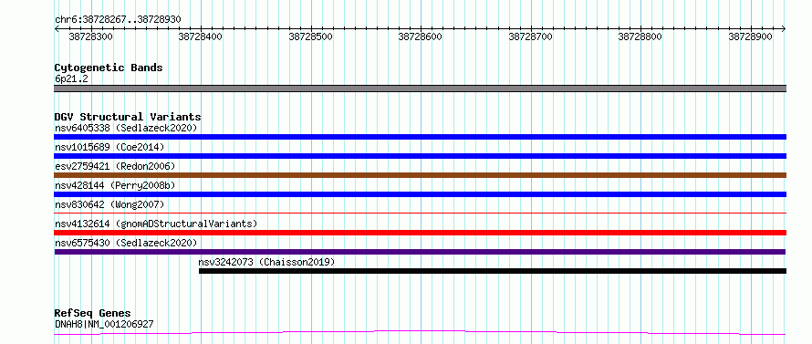Click label nsv1015689 (Coe2014)
The height and width of the screenshot is (344, 812).
[109, 147]
